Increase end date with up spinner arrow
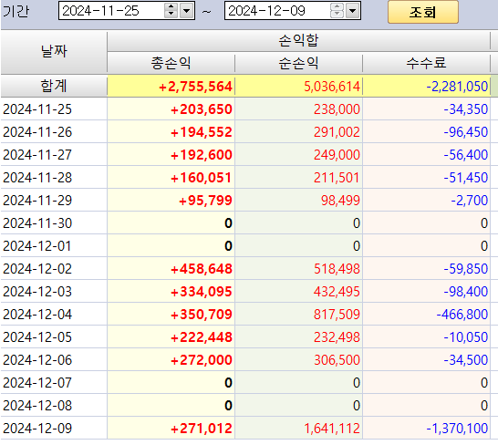Screen dimensions: 498x445 [x=337, y=7]
